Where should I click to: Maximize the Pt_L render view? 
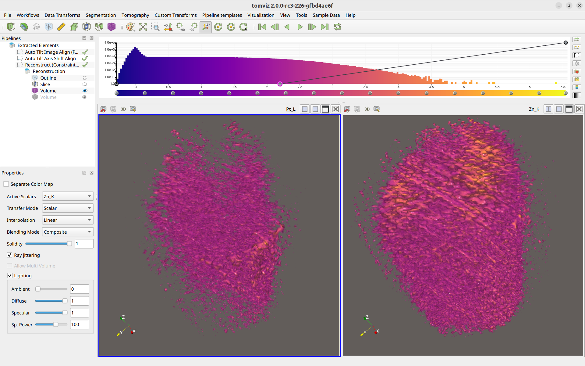pyautogui.click(x=325, y=109)
